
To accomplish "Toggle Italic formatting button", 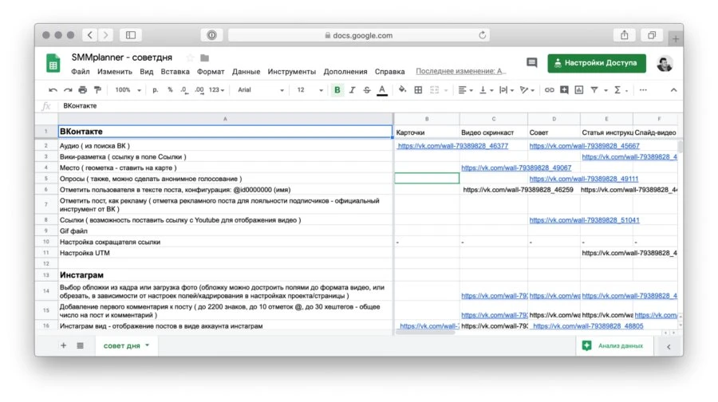I will click(353, 90).
